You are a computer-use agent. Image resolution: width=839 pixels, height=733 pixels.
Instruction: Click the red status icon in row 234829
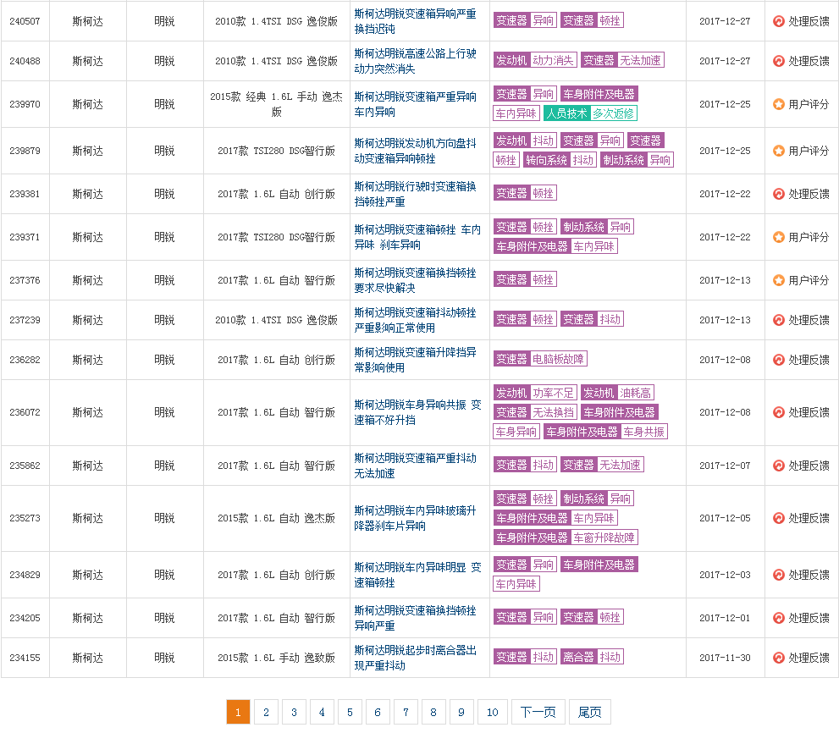click(779, 575)
